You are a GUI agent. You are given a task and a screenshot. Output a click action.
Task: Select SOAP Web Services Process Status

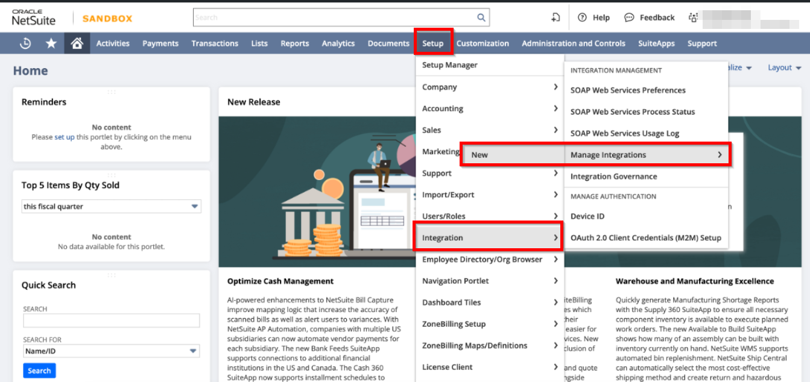coord(633,112)
